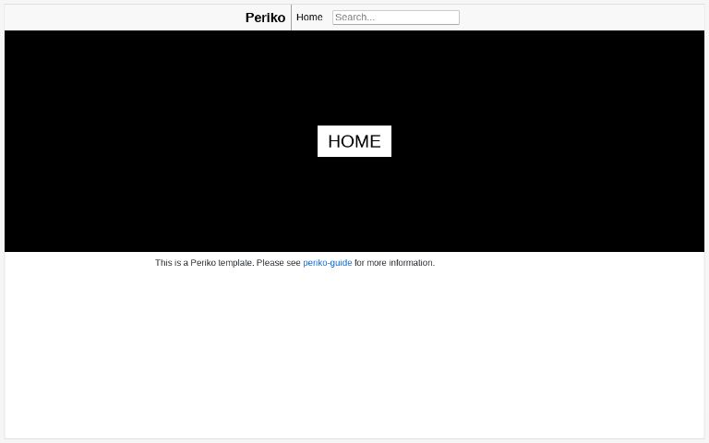
Task: Click the words 'Please see' in the paragraph
Action: (x=278, y=263)
